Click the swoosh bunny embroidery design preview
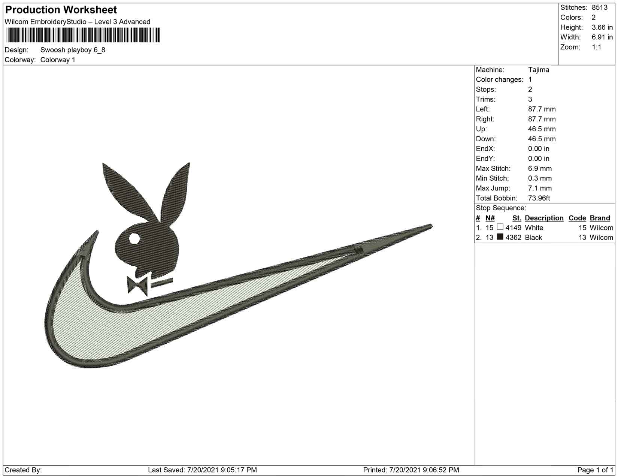The image size is (618, 476). click(238, 265)
